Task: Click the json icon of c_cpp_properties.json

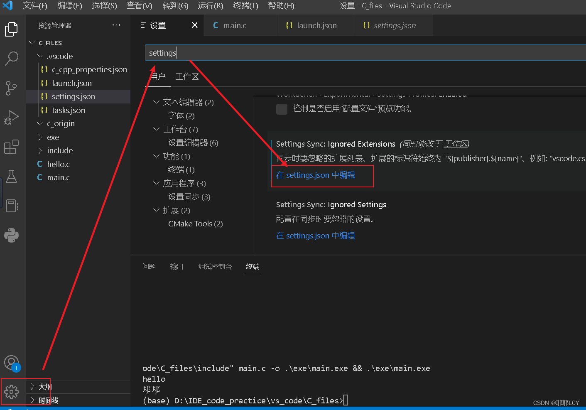Action: tap(44, 69)
